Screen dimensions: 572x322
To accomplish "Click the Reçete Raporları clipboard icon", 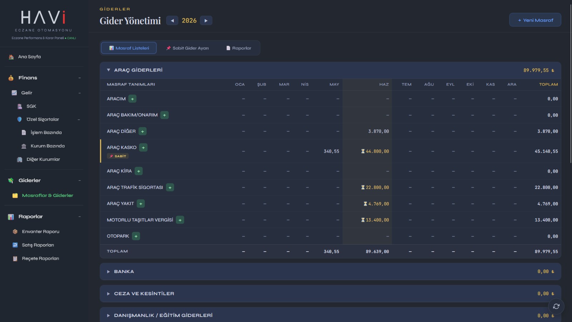I will click(15, 259).
